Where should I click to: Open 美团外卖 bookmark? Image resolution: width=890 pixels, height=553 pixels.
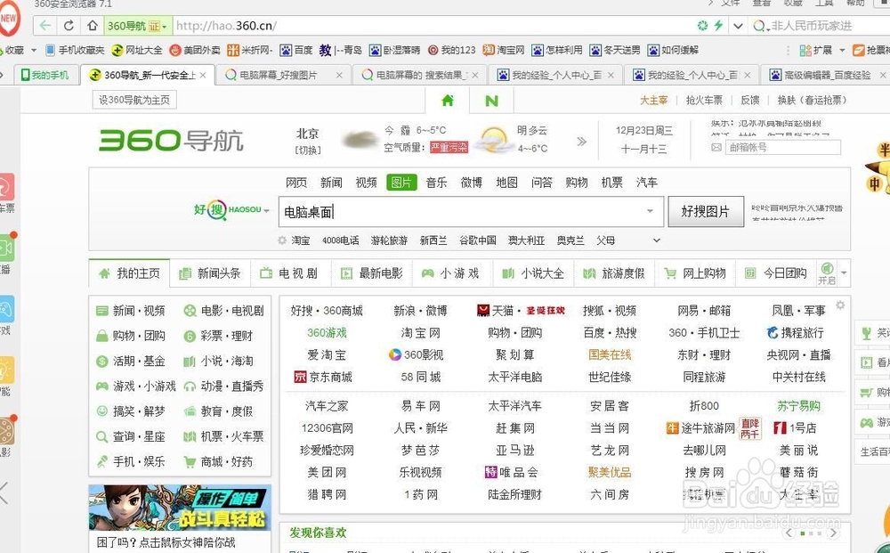coord(195,50)
